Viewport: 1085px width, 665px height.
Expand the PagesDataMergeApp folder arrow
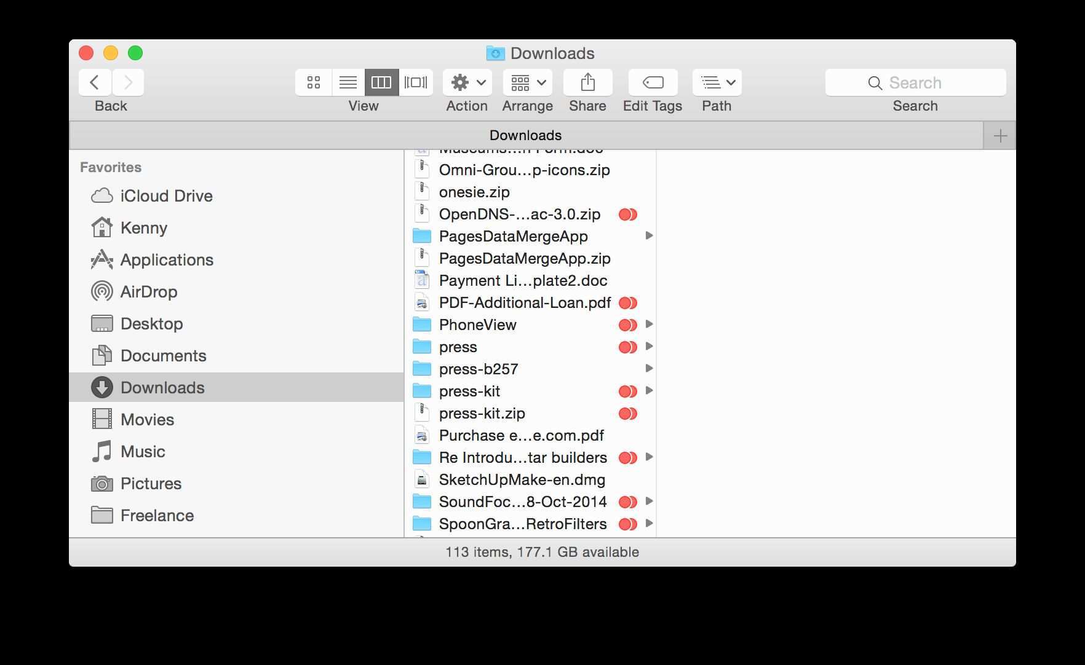(648, 236)
